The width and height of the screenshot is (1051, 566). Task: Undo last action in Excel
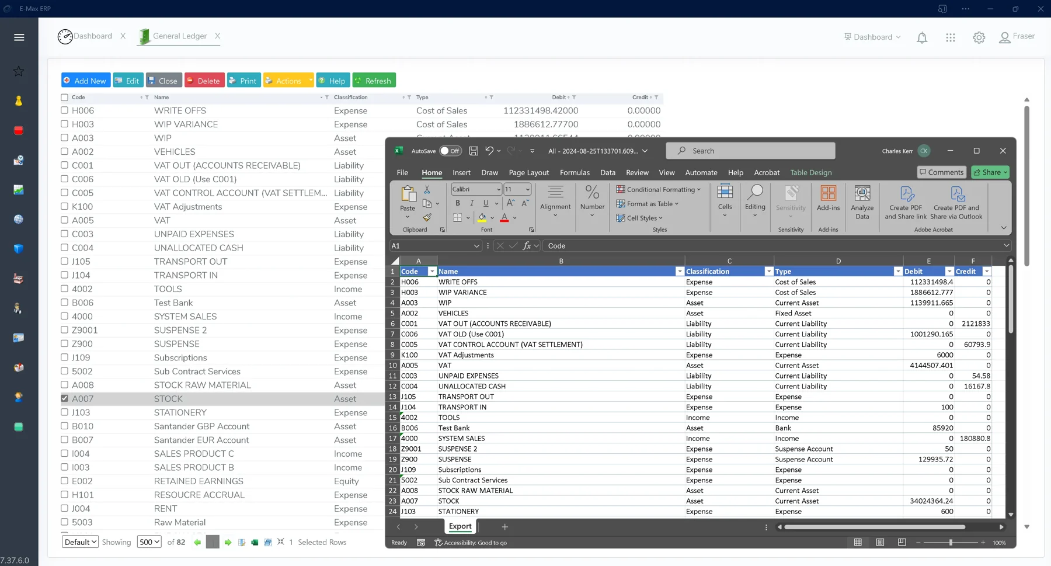(489, 151)
